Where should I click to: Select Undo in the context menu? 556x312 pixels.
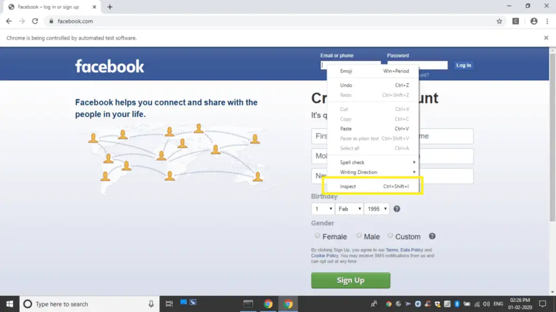tap(373, 85)
